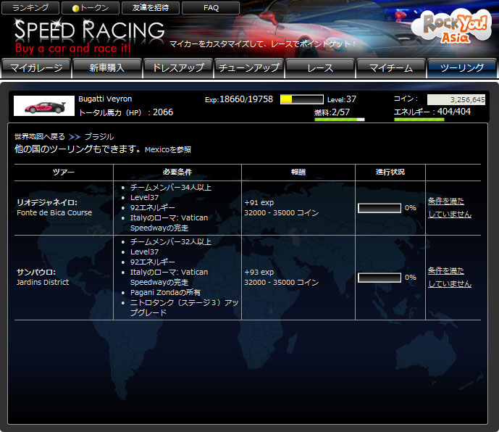499x432 pixels.
Task: Click Pagani Zondaの所有 requirement
Action: click(x=165, y=292)
